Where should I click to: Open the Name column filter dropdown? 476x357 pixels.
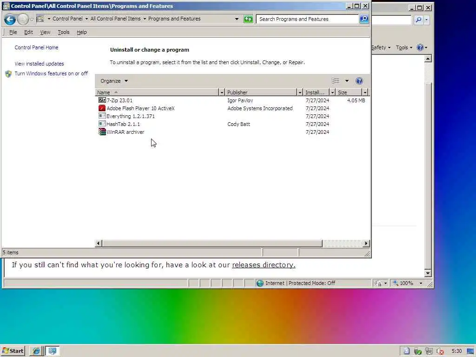222,93
